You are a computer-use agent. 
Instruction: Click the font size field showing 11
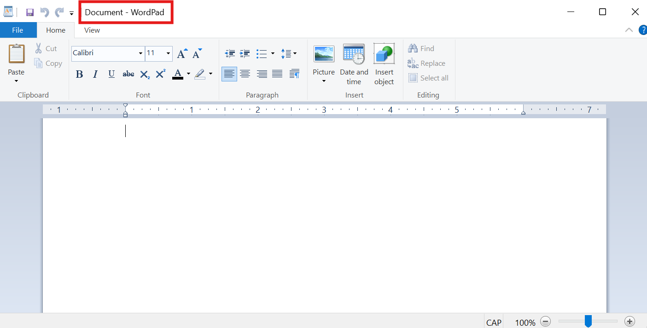point(155,53)
